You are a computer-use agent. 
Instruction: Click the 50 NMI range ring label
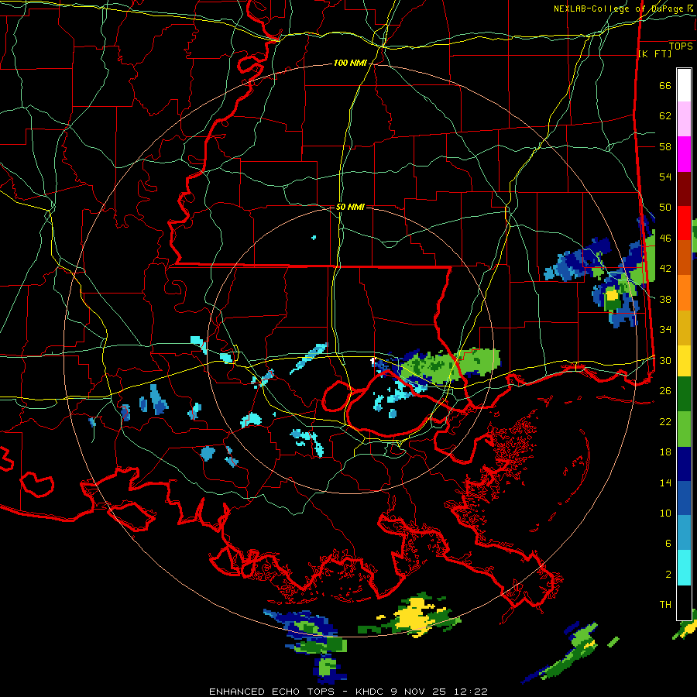coord(350,207)
